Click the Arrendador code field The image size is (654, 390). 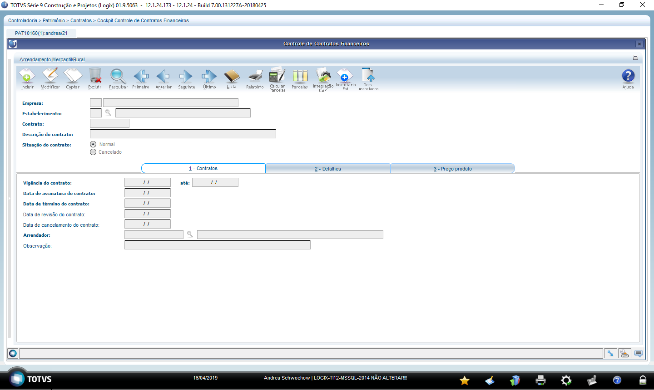(154, 234)
